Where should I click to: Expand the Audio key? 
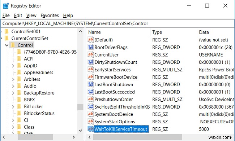click(x=13, y=86)
